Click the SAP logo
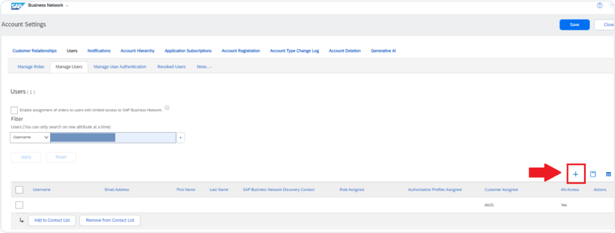The height and width of the screenshot is (233, 615). [x=18, y=6]
